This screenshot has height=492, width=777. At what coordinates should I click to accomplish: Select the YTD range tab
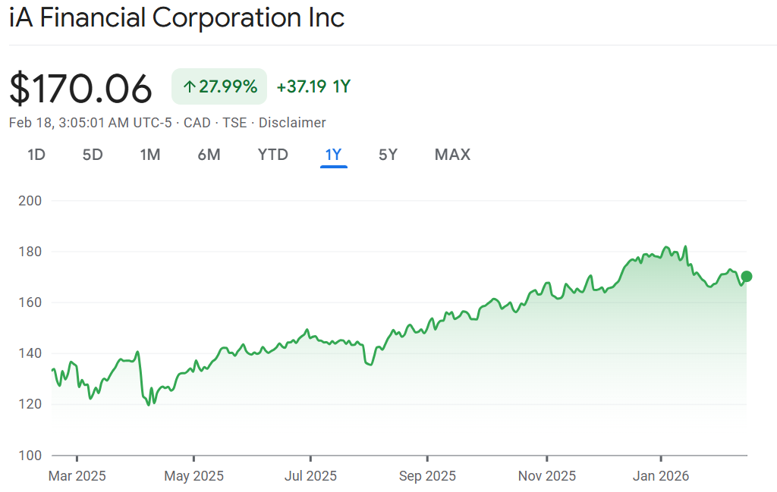pos(273,155)
